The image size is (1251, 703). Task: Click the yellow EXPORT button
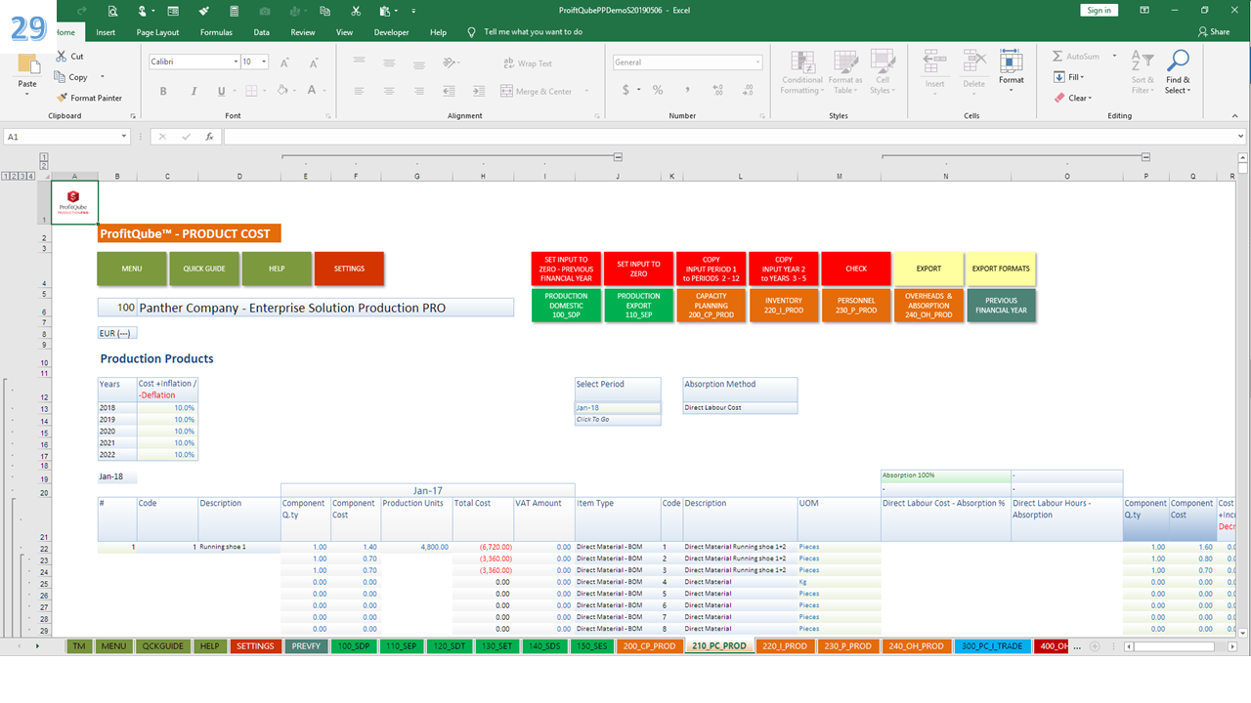[x=928, y=269]
